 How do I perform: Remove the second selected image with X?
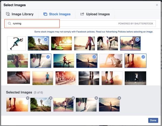(50, 98)
